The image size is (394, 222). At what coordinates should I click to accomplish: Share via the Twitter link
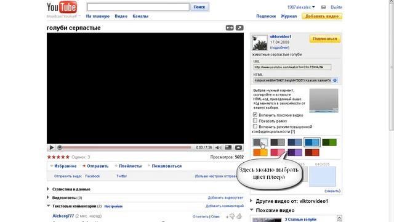(122, 176)
